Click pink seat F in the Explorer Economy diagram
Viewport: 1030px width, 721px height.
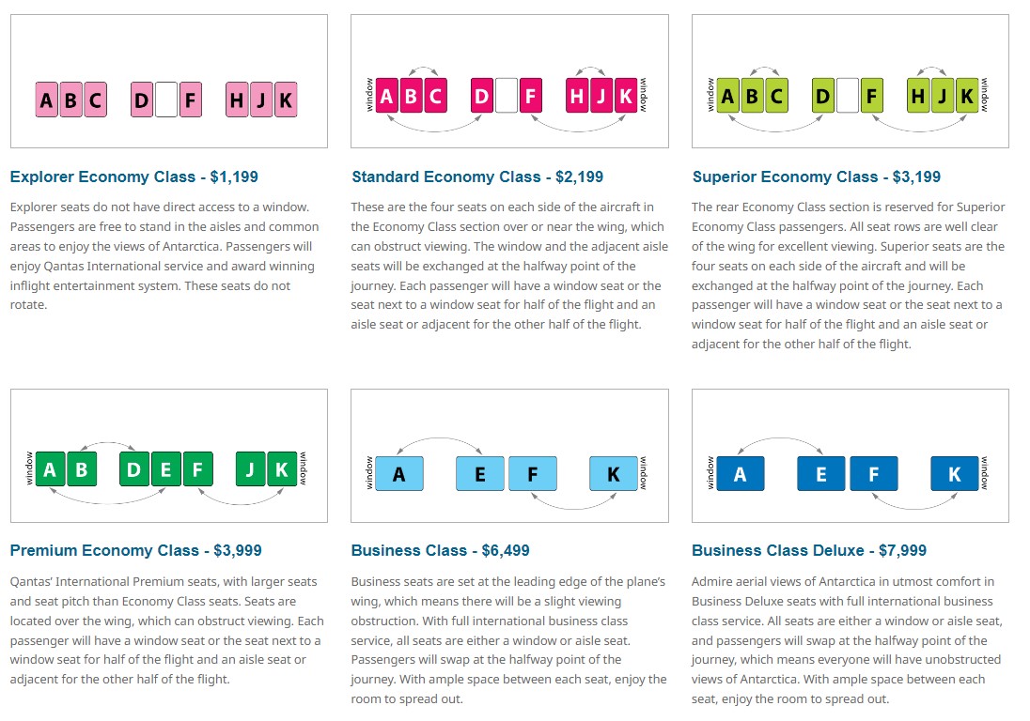[x=191, y=100]
